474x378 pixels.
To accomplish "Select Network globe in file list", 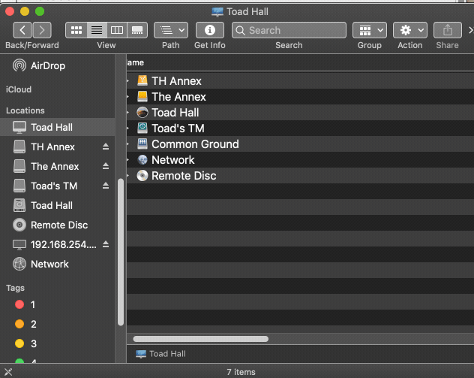I will (x=300, y=159).
